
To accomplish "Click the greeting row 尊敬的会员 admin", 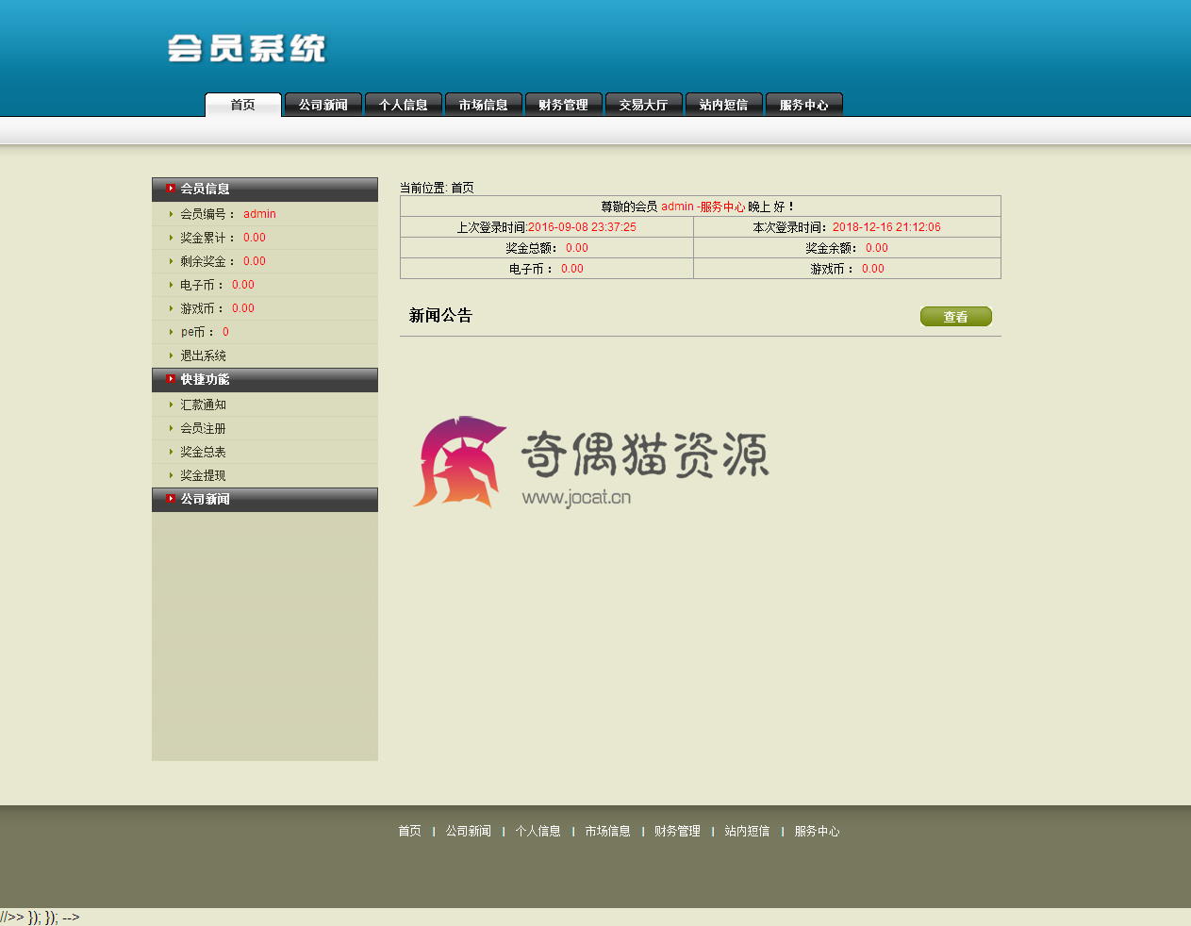I will click(x=701, y=207).
